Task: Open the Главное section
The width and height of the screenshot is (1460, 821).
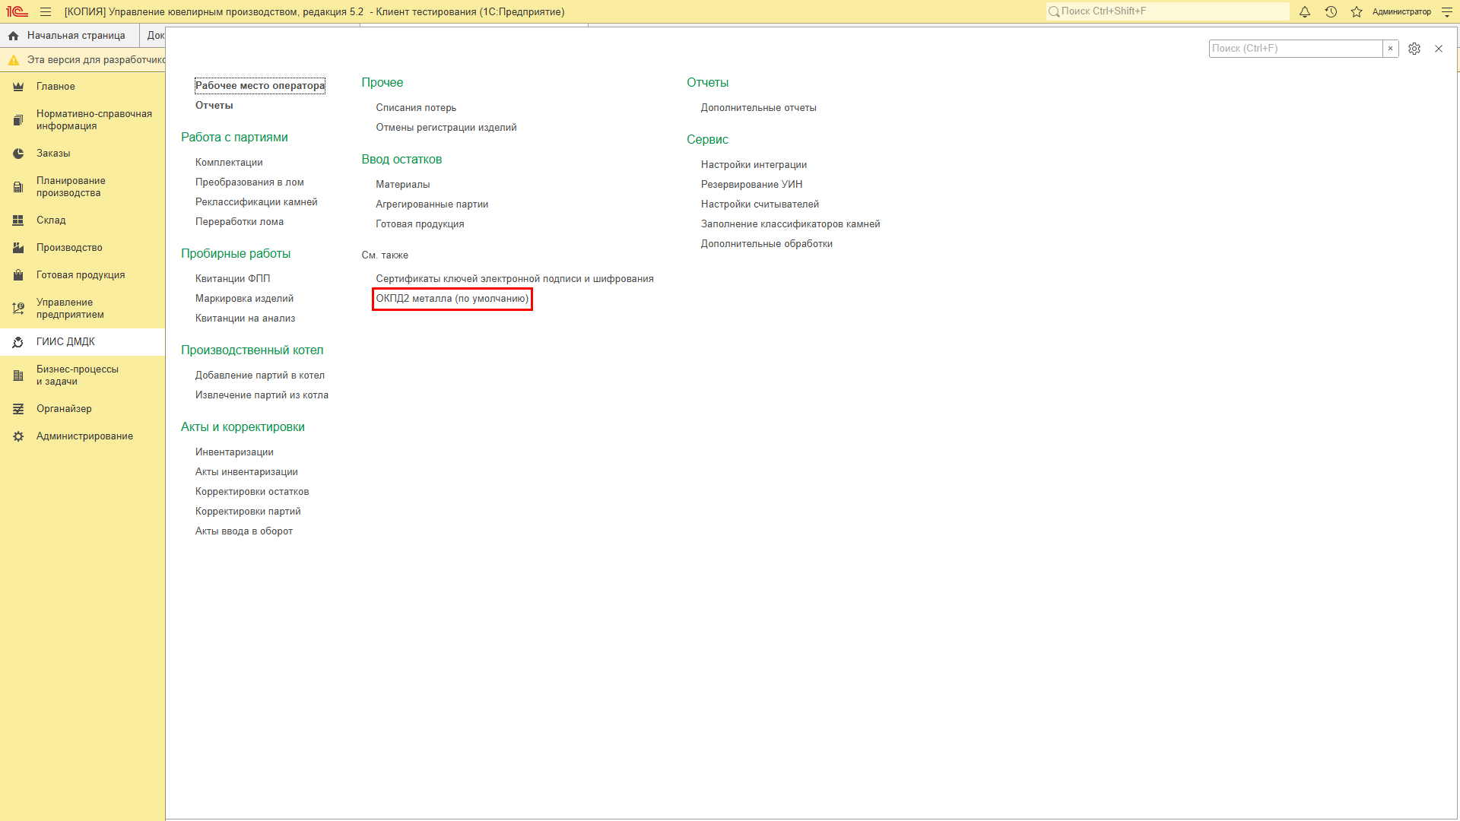Action: [83, 87]
